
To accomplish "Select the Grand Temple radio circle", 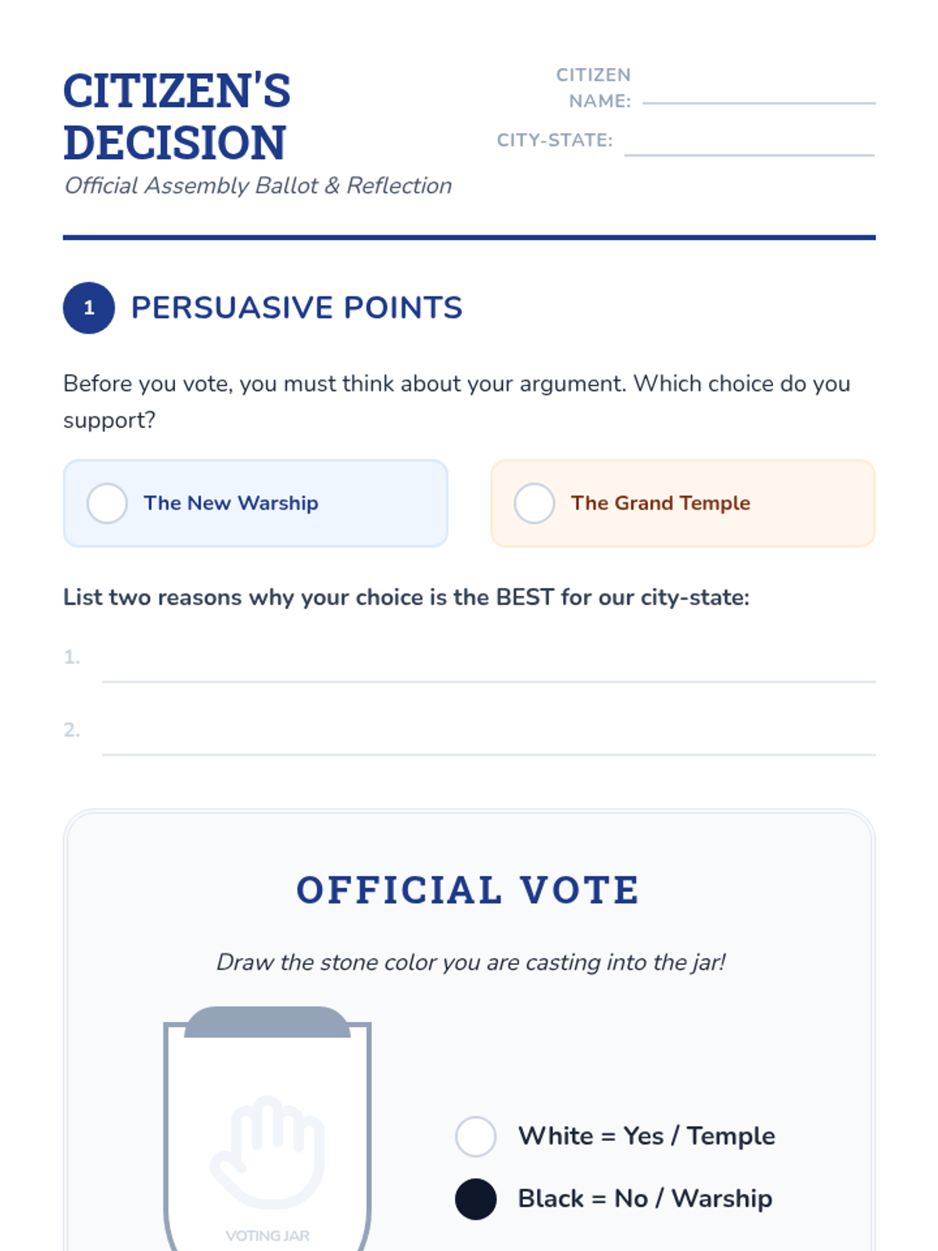I will click(535, 504).
